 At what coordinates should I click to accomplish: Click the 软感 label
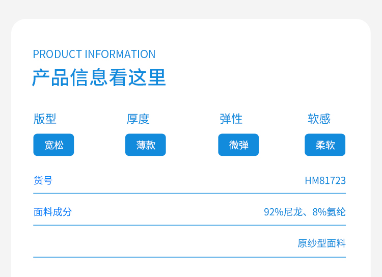coord(319,119)
